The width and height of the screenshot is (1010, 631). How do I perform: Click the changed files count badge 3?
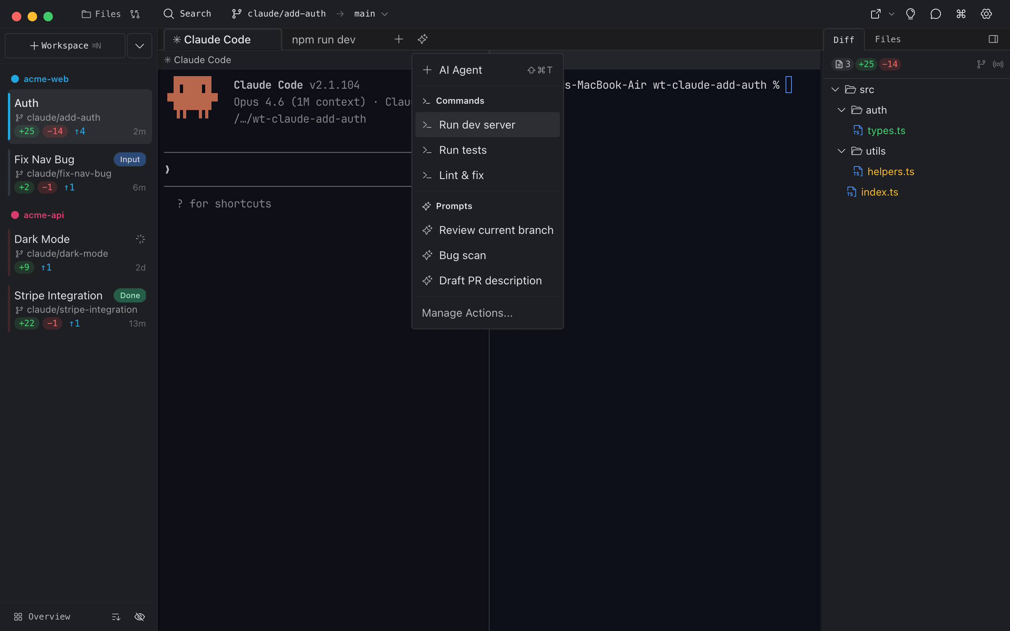(842, 64)
